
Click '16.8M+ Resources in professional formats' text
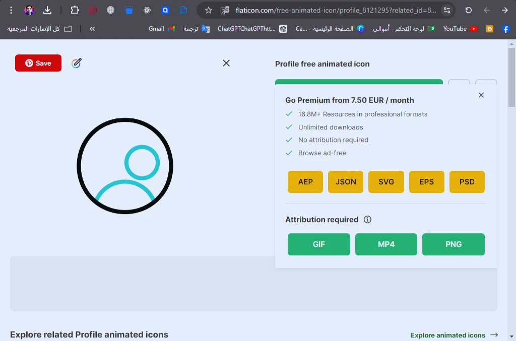tap(363, 114)
